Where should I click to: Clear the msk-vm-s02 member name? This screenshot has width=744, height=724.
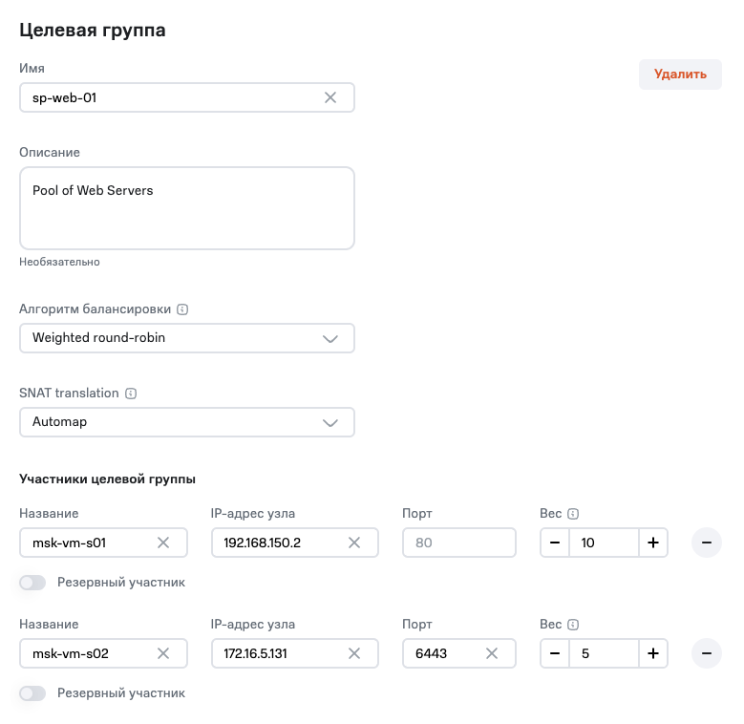point(163,653)
